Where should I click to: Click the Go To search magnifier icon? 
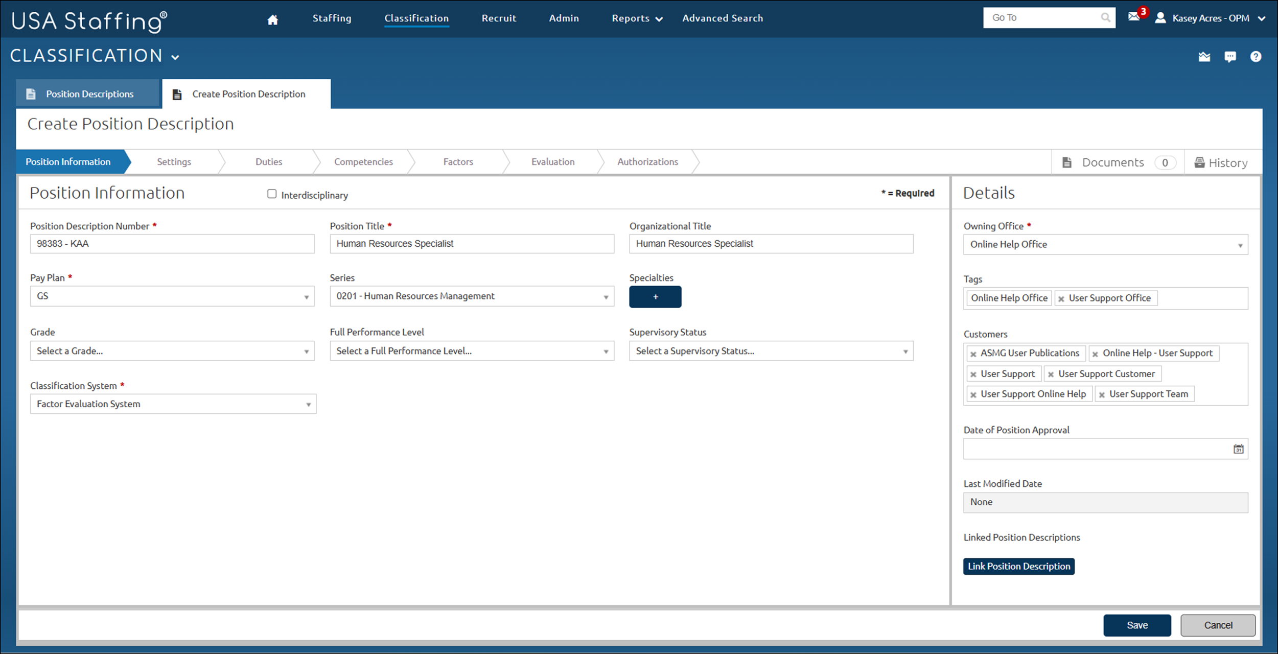point(1105,18)
